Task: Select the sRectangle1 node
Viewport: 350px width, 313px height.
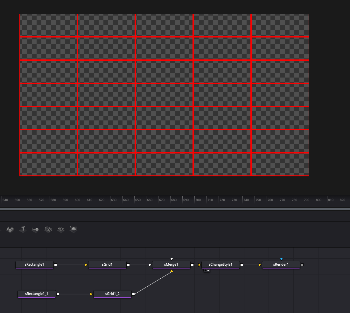Action: pos(34,265)
